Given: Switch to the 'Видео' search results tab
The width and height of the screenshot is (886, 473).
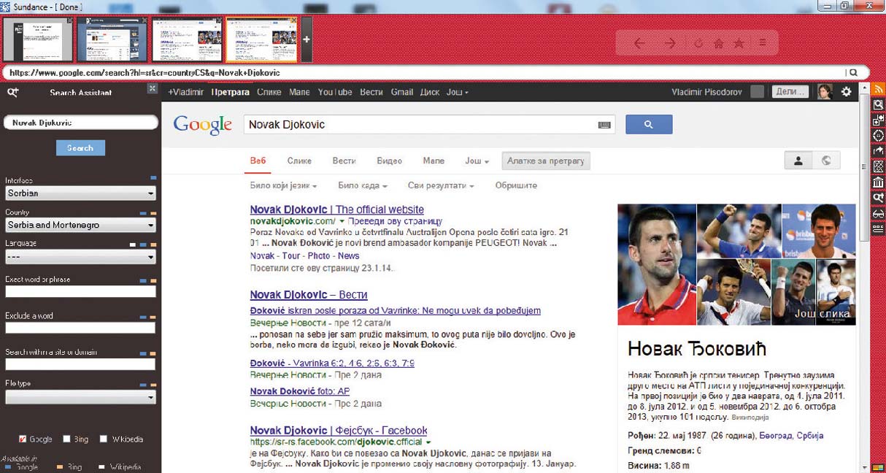Looking at the screenshot, I should (x=390, y=161).
